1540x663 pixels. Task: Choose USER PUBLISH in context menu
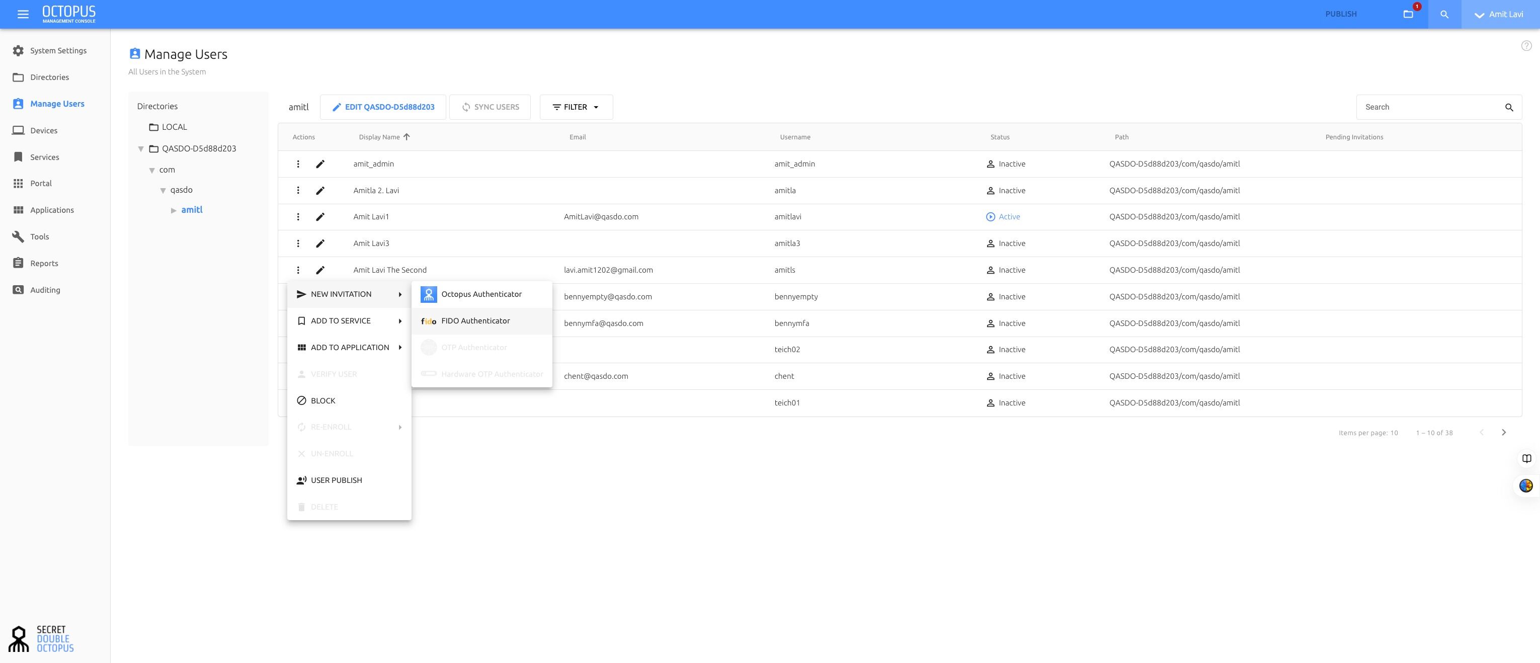pos(349,480)
